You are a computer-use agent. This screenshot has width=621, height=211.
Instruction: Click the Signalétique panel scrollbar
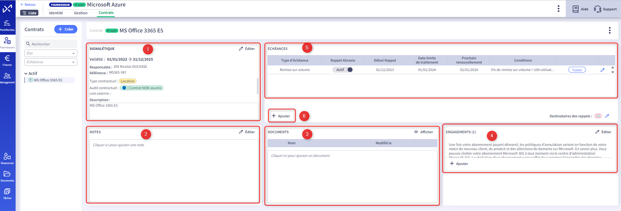point(258,86)
